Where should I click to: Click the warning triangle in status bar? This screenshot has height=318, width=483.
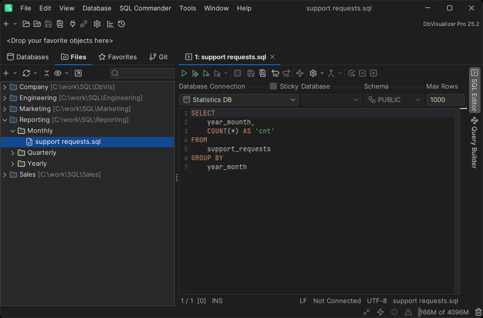[x=408, y=312]
